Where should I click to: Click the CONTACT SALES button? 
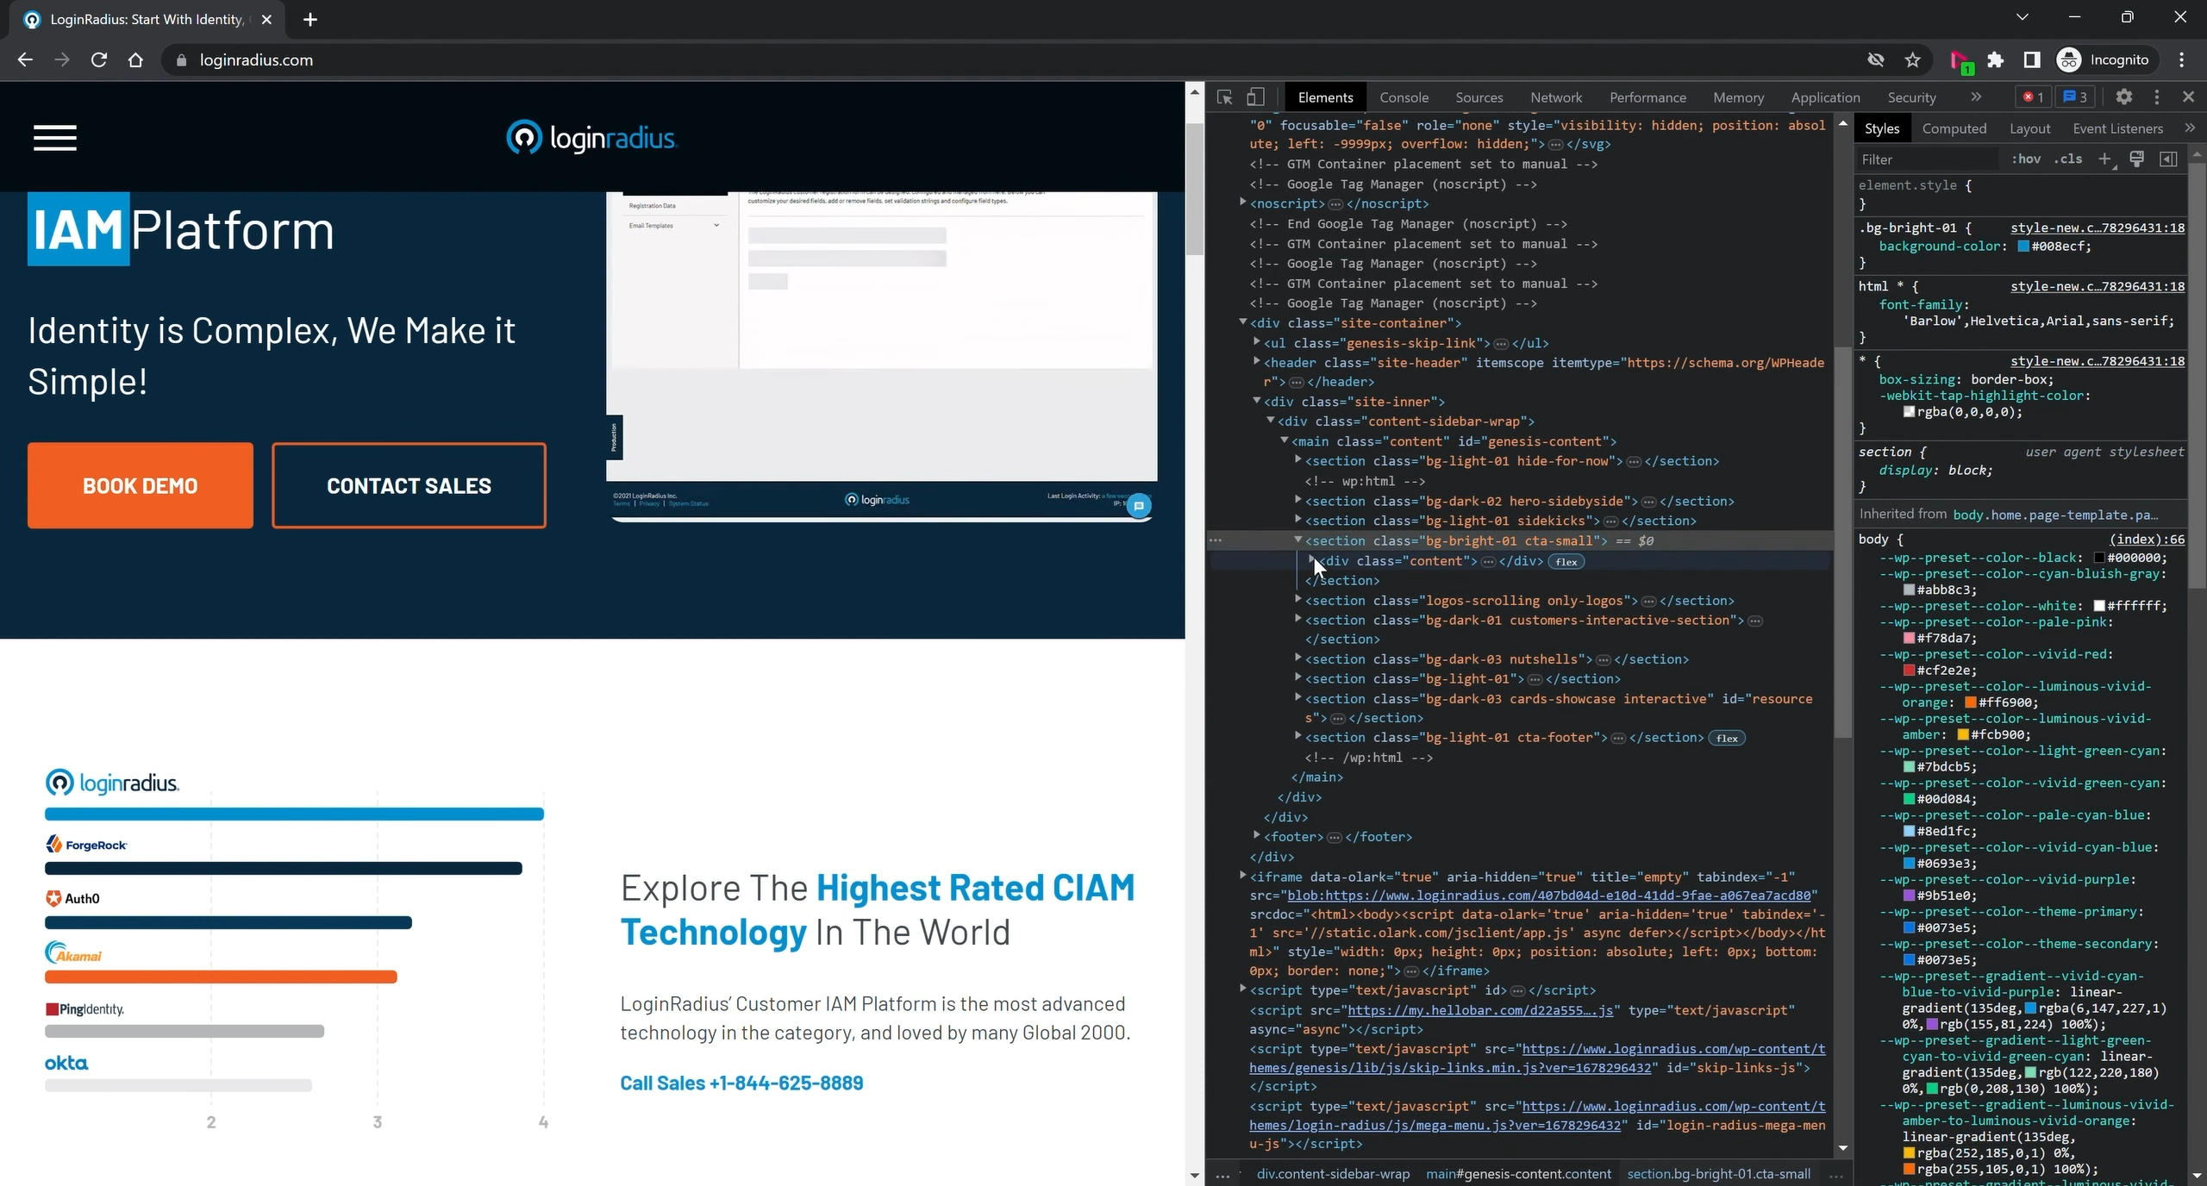[409, 485]
